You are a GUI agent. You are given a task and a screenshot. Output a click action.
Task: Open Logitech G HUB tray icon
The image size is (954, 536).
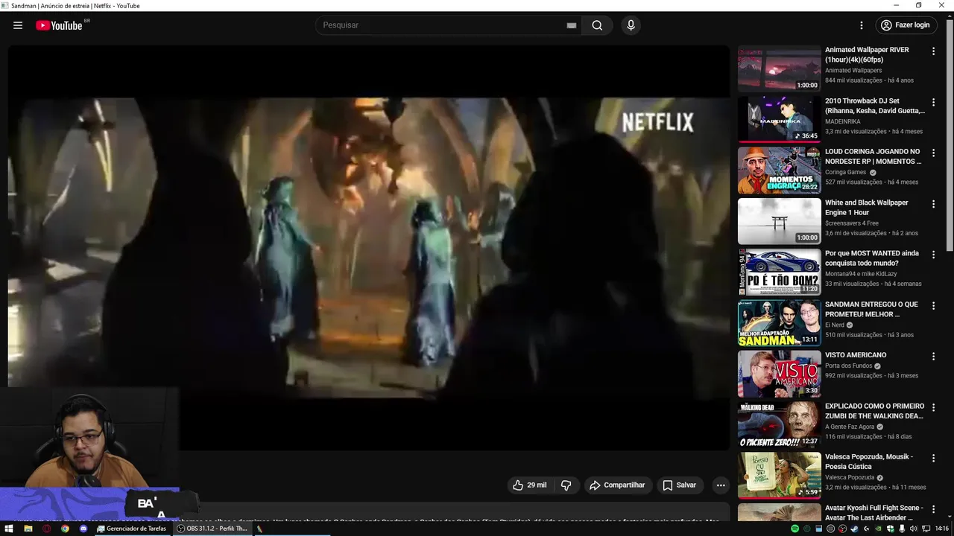point(867,529)
